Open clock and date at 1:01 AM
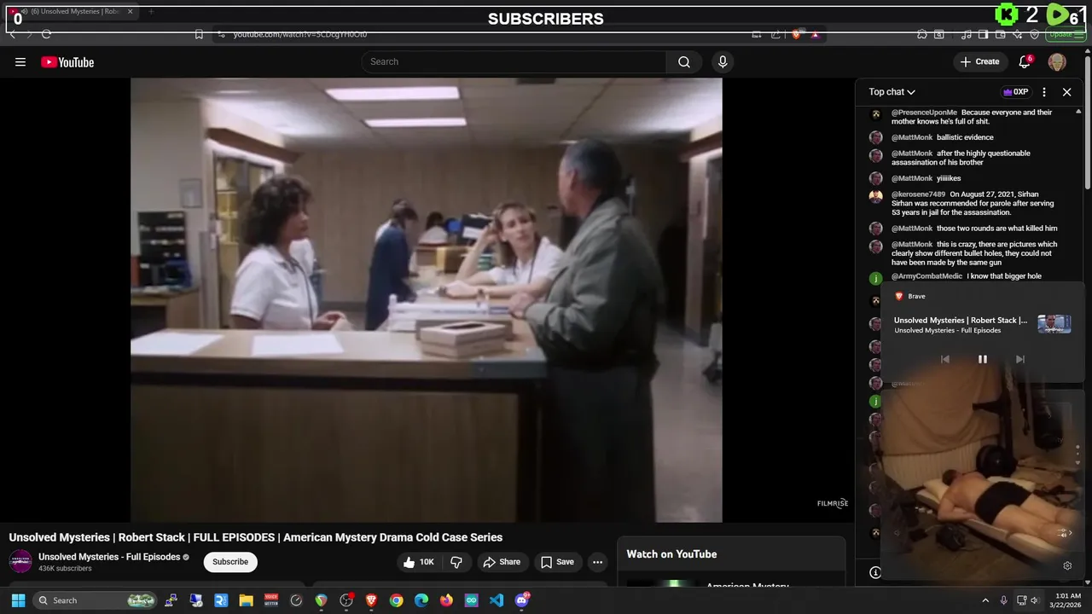Image resolution: width=1092 pixels, height=614 pixels. pos(1067,600)
